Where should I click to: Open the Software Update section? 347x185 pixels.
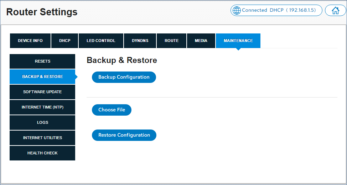[42, 92]
